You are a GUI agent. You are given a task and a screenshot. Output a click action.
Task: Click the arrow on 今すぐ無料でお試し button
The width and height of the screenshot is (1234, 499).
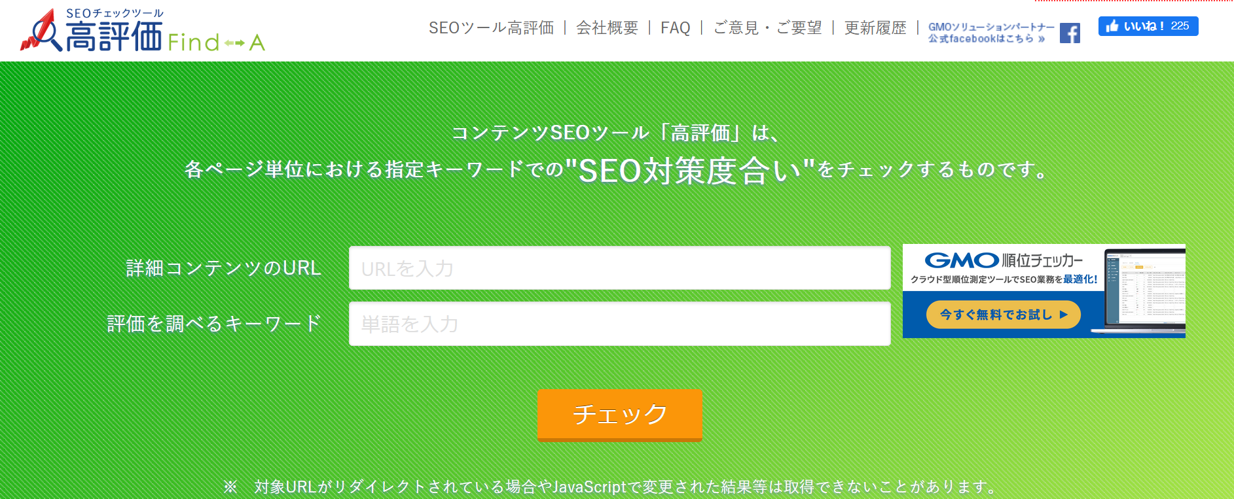1064,315
